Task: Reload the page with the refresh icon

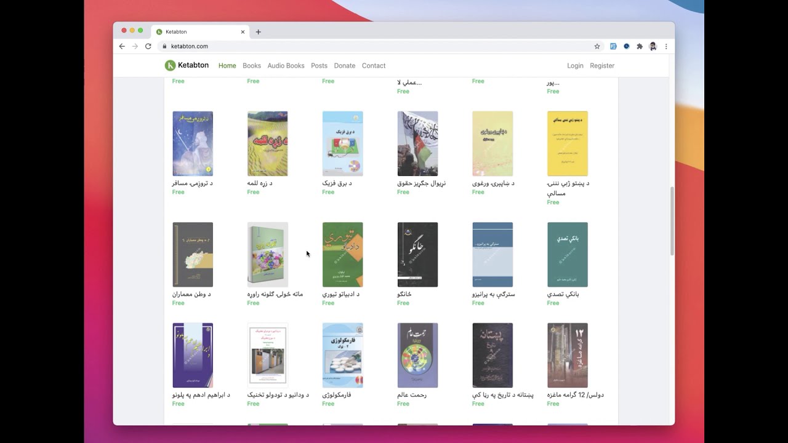Action: click(148, 46)
